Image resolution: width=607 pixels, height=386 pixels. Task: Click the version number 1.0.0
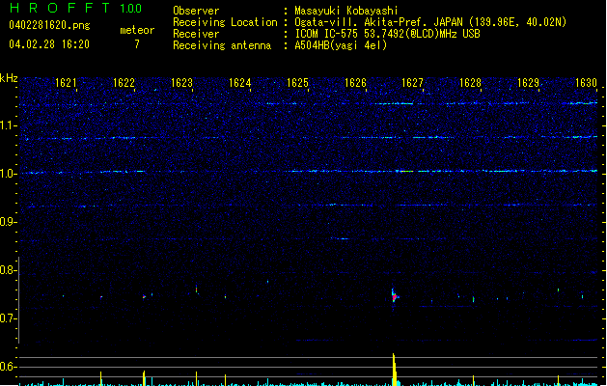[131, 9]
